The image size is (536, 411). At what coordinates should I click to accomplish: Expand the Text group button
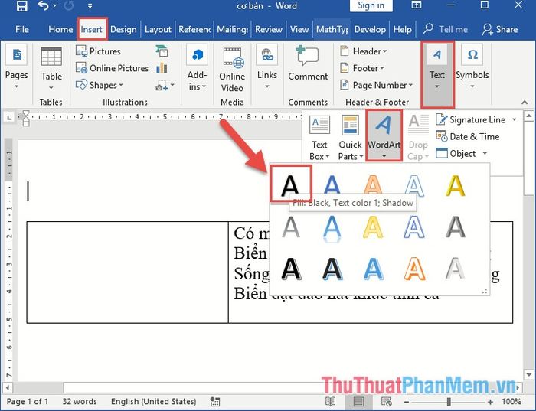[x=437, y=74]
